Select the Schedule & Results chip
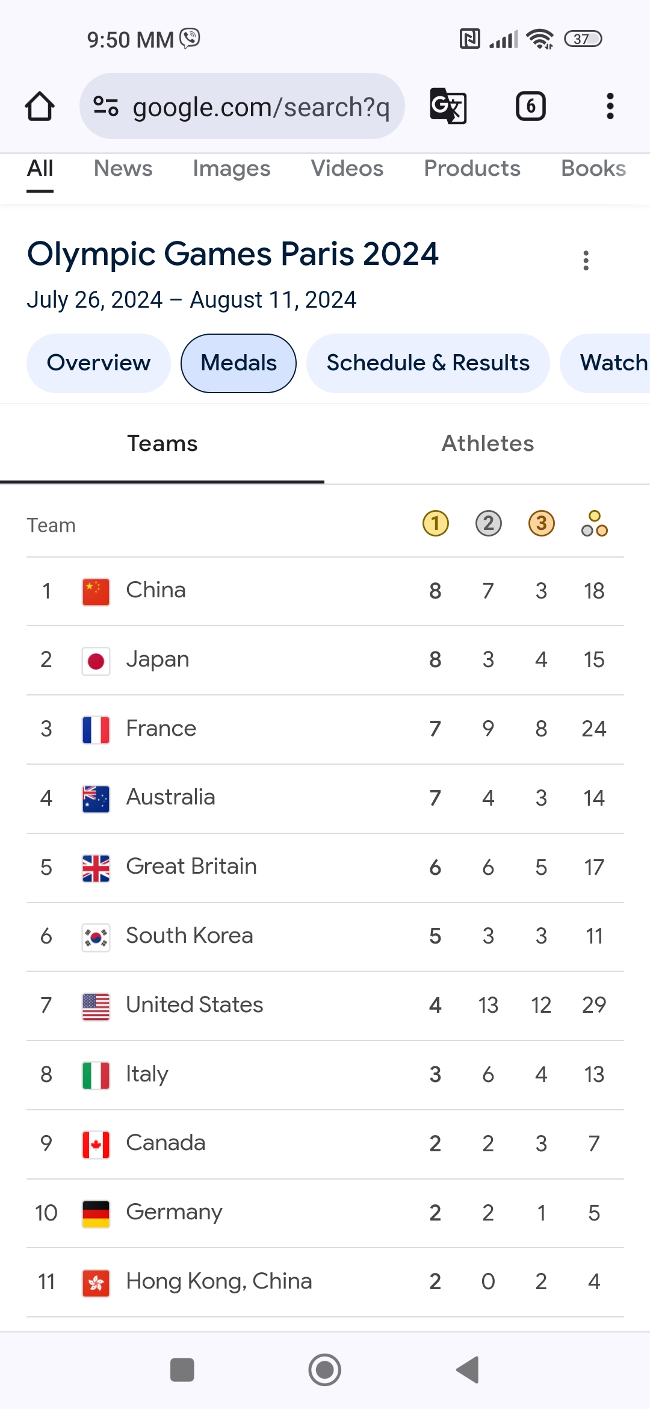This screenshot has width=650, height=1409. [428, 363]
